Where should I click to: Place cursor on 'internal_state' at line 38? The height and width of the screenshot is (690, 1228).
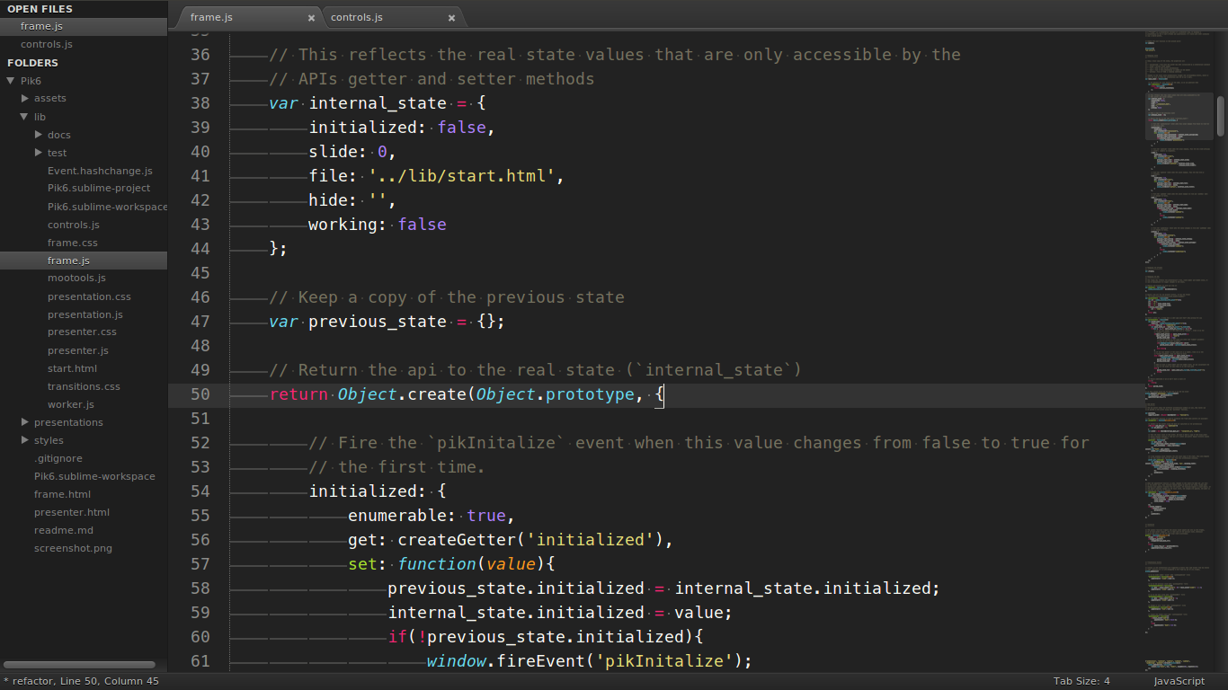378,103
